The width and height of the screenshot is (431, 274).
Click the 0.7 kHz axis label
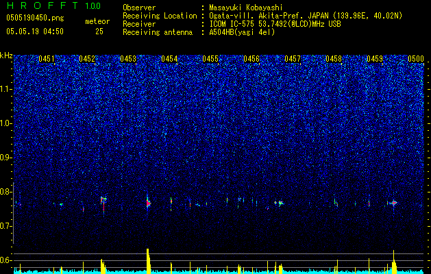(6, 226)
